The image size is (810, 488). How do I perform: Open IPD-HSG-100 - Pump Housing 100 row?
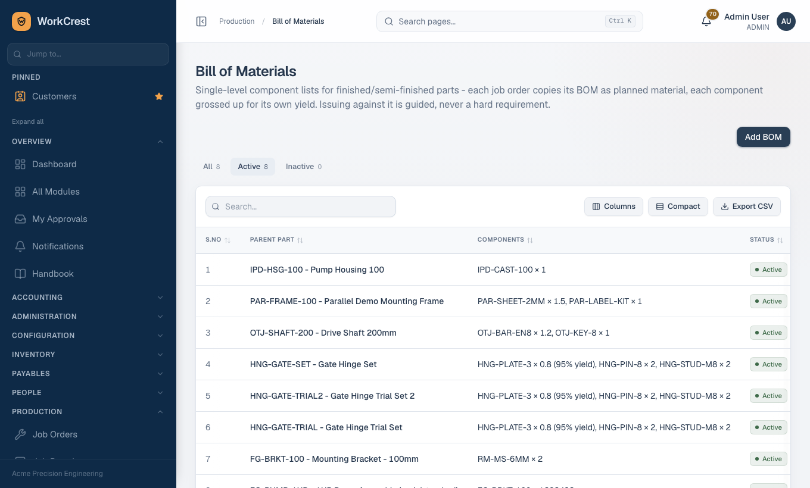click(x=493, y=270)
